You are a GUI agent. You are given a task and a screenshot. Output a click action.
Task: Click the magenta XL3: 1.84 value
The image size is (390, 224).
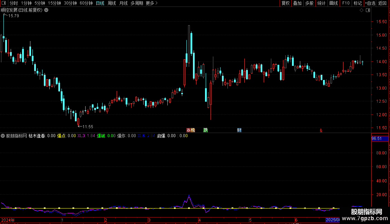86,136
